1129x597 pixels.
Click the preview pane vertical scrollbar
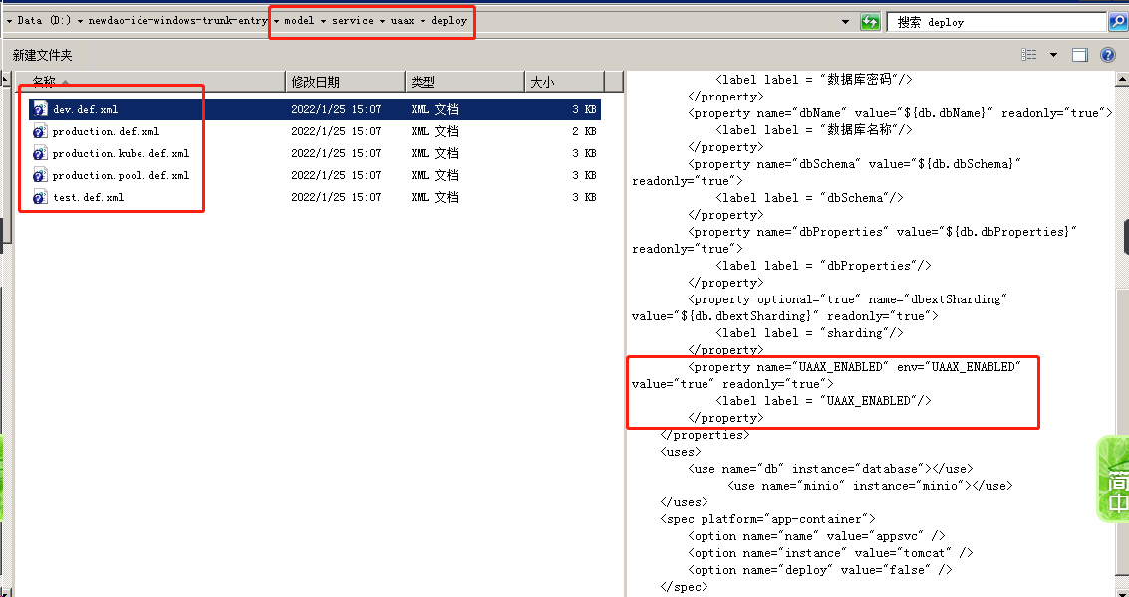(1120, 298)
